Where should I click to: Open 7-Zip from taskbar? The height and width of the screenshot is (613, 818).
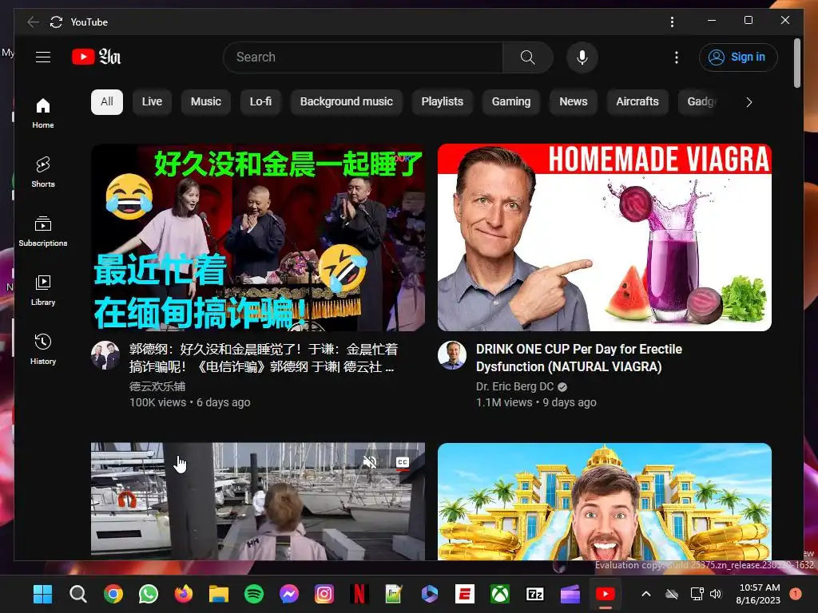pos(534,594)
